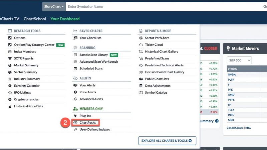Image resolution: width=267 pixels, height=150 pixels.
Task: Open the INTC symbol link
Action: (x=231, y=115)
